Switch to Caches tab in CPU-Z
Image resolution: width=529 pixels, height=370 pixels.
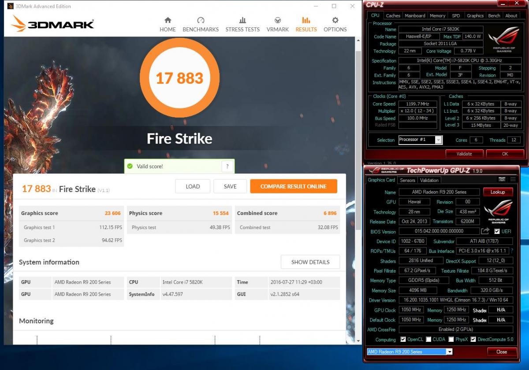(x=393, y=15)
